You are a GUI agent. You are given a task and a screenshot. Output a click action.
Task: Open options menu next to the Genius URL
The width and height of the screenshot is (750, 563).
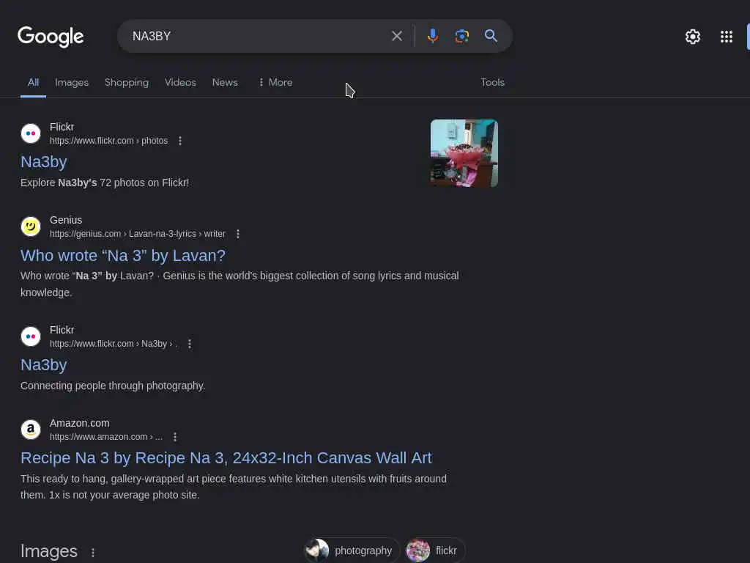click(x=238, y=234)
